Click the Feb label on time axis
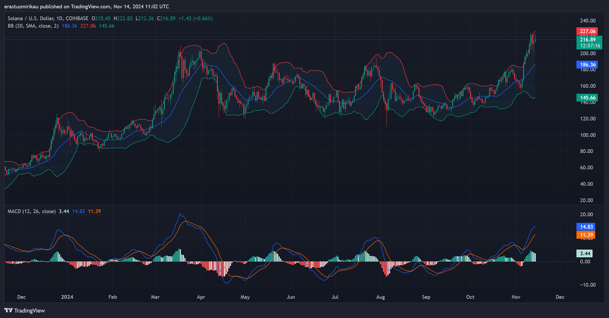The height and width of the screenshot is (318, 609). pyautogui.click(x=113, y=297)
